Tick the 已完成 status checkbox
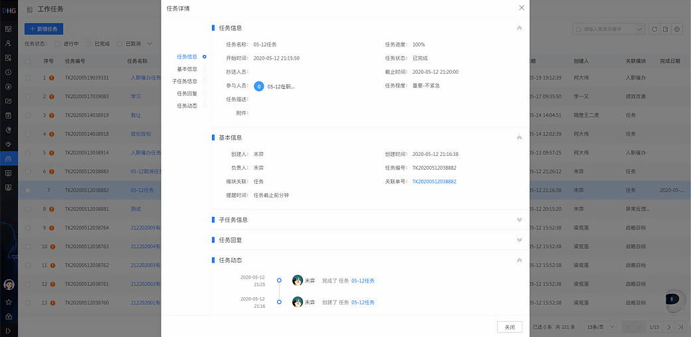 click(89, 44)
